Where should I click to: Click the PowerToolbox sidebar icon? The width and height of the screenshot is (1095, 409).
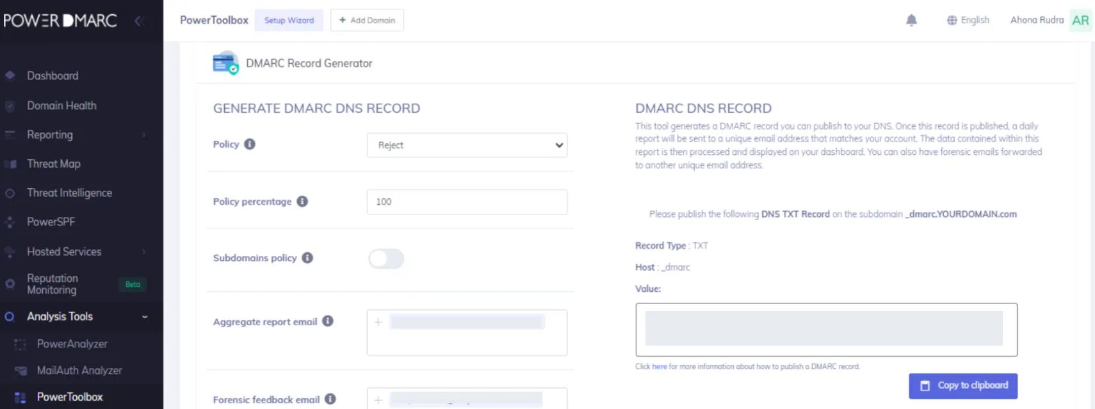[x=20, y=397]
